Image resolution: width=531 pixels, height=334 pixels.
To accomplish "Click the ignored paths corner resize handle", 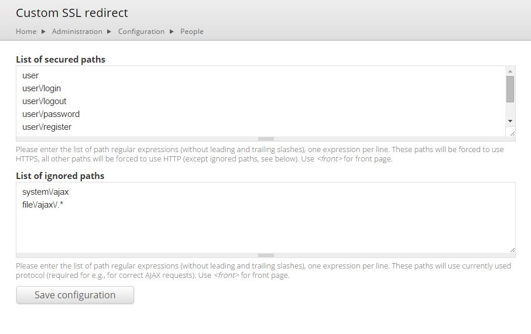I will 512,250.
